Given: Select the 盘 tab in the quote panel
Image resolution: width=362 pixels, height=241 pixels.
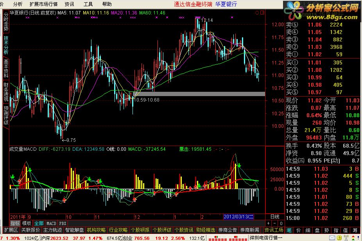Looking at the screenshot, I should tap(317, 230).
